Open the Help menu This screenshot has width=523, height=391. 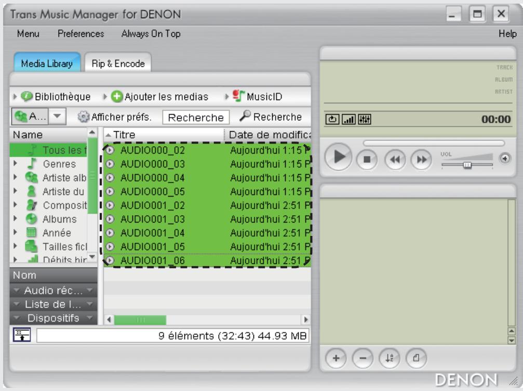point(507,34)
